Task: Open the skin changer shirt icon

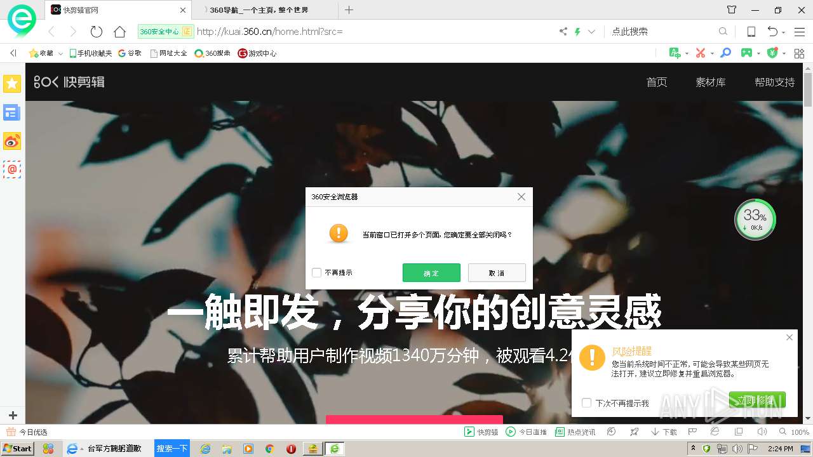Action: click(732, 10)
